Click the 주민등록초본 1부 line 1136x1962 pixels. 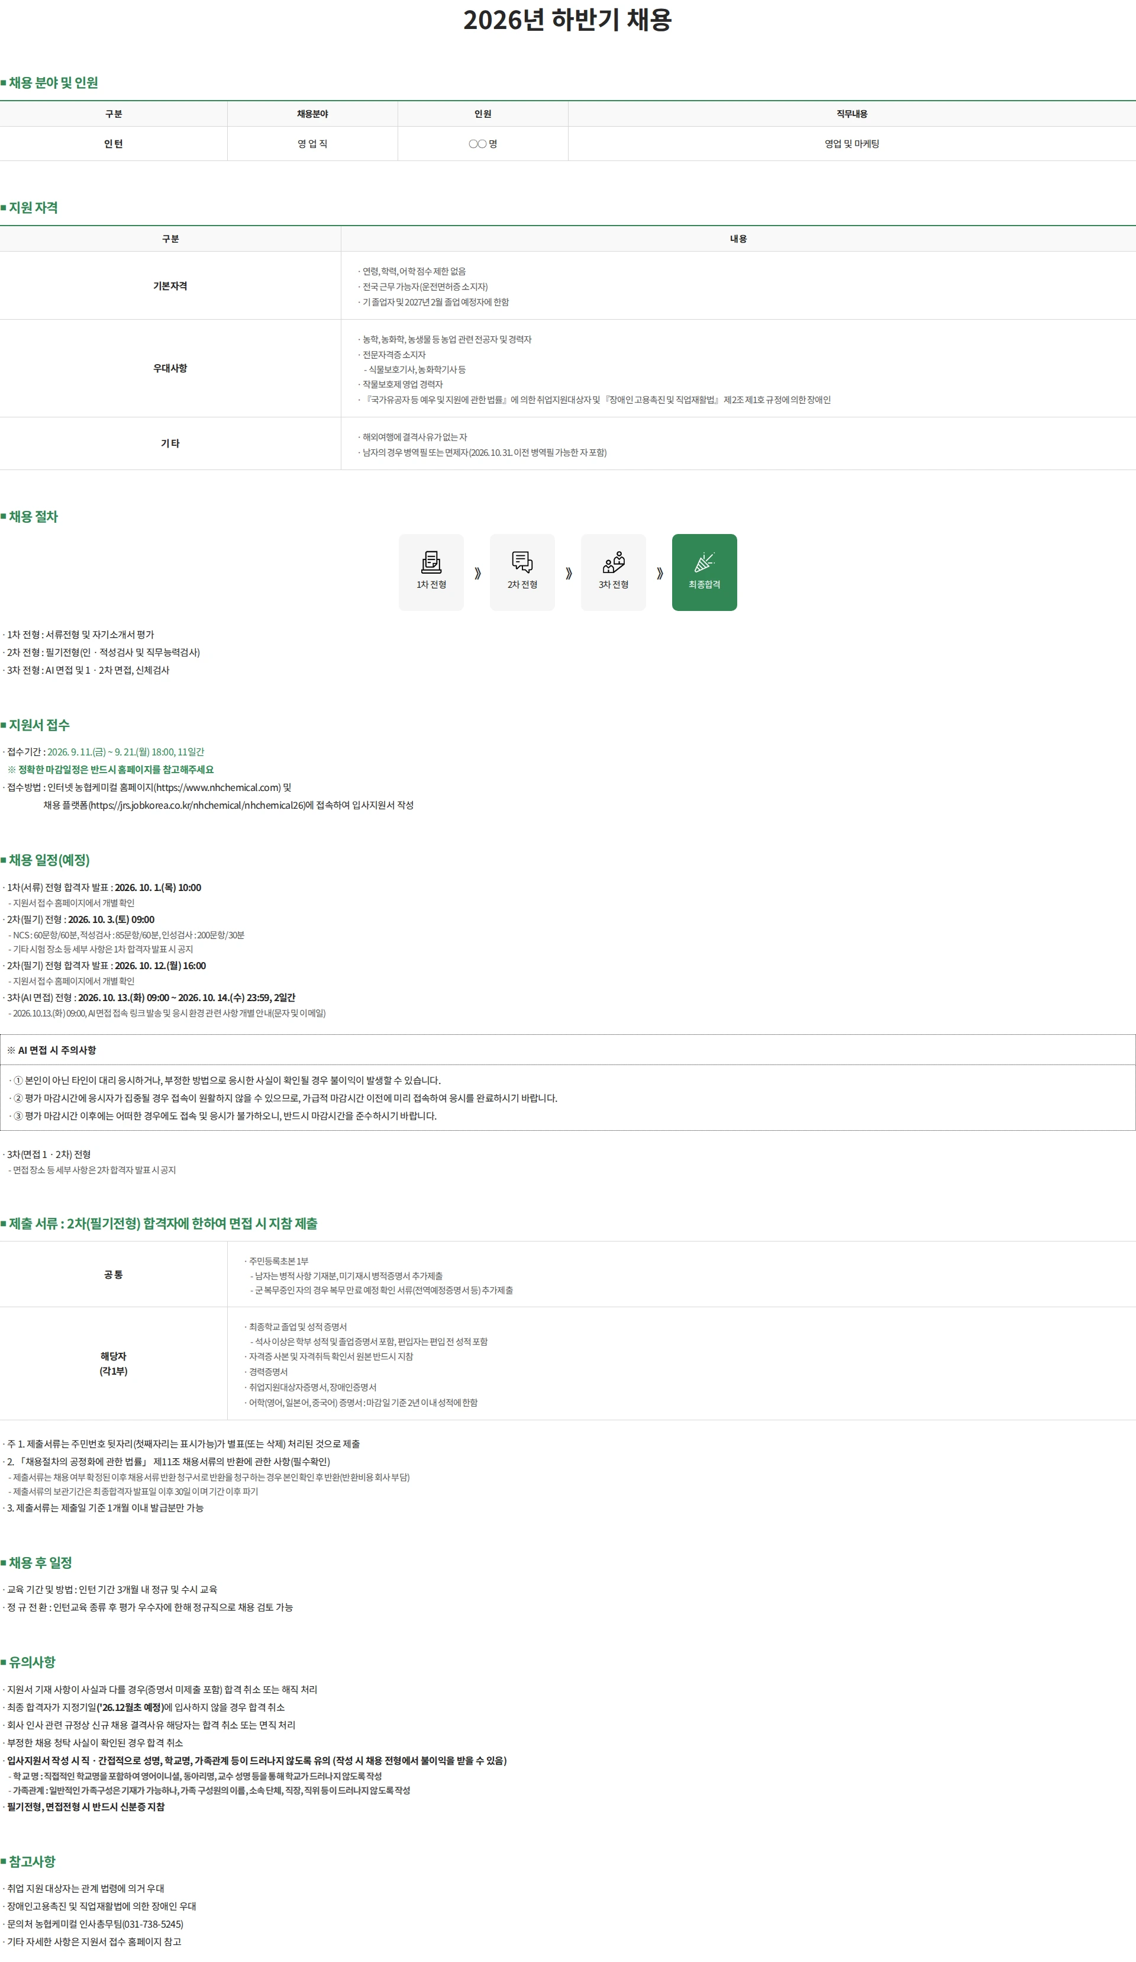pos(276,1260)
